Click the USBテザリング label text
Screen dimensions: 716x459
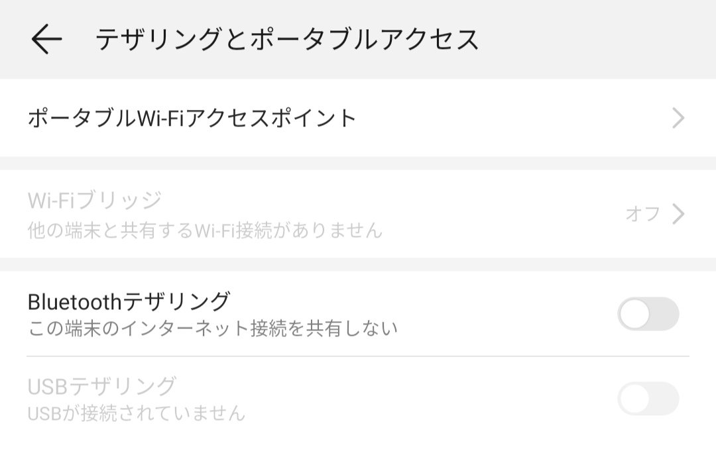[102, 386]
